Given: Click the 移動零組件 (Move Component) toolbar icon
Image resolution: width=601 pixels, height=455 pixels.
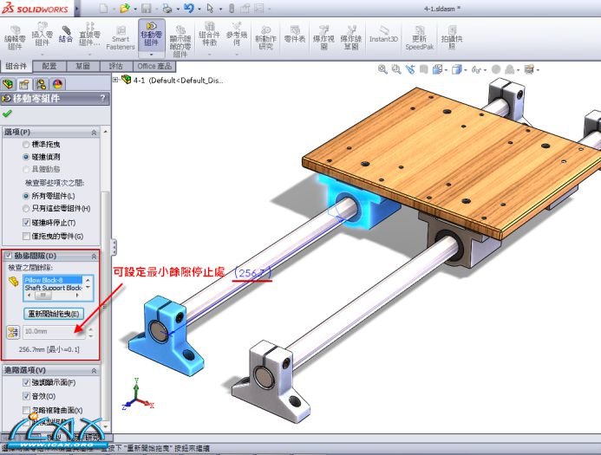Looking at the screenshot, I should click(x=152, y=36).
